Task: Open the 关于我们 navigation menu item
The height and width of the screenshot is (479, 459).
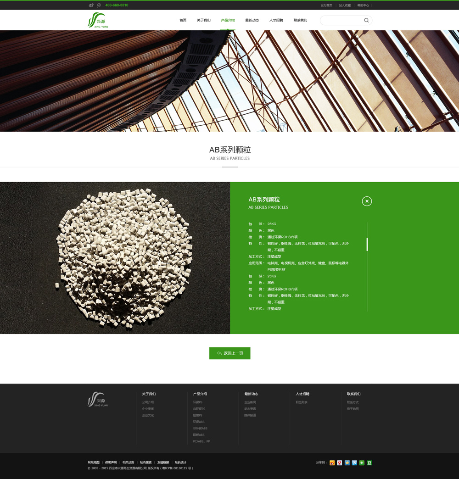Action: point(203,20)
